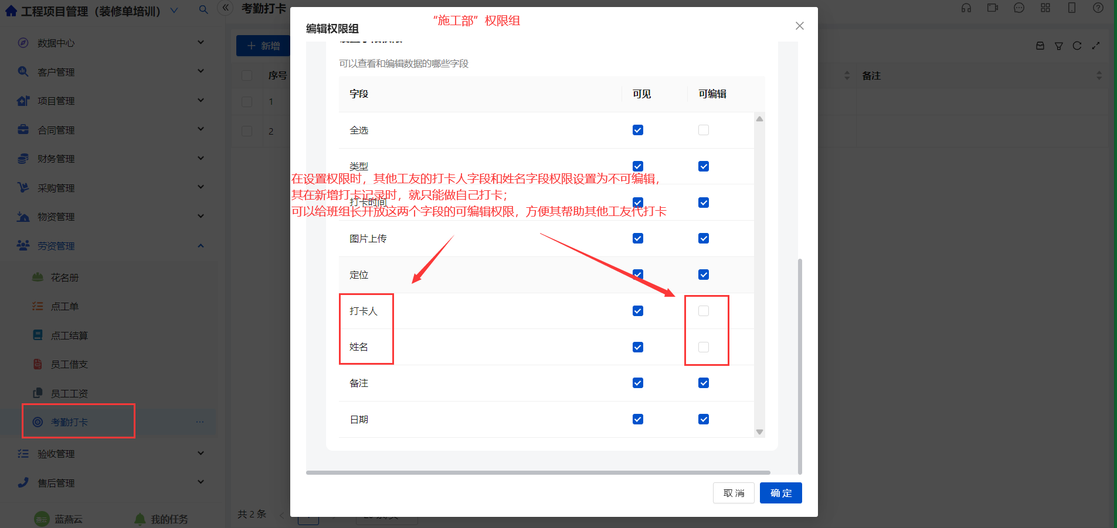Click the 点工单 list icon
Screen dimensions: 1117x528
(38, 306)
